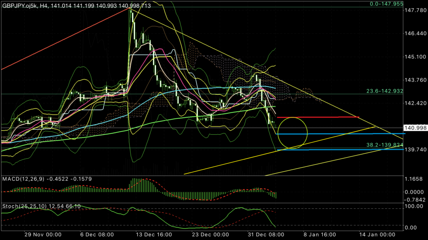Viewport: 428px width, 240px height.
Task: Select the short red horizontal resistance line
Action: tap(318, 117)
